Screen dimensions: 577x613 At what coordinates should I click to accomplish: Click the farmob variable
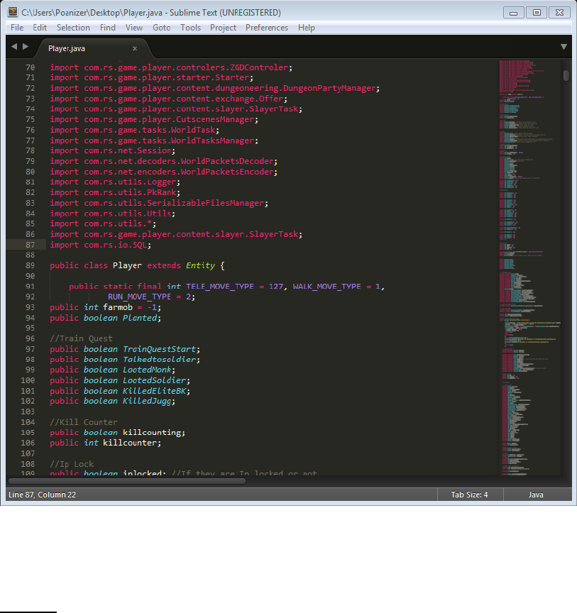[x=118, y=307]
